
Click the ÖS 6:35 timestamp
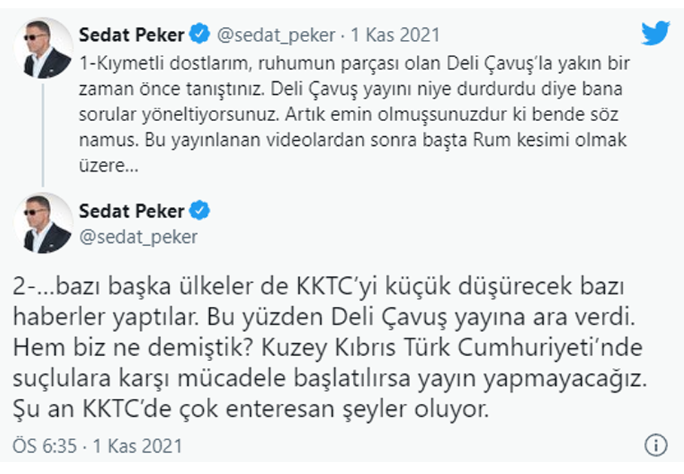pos(44,445)
